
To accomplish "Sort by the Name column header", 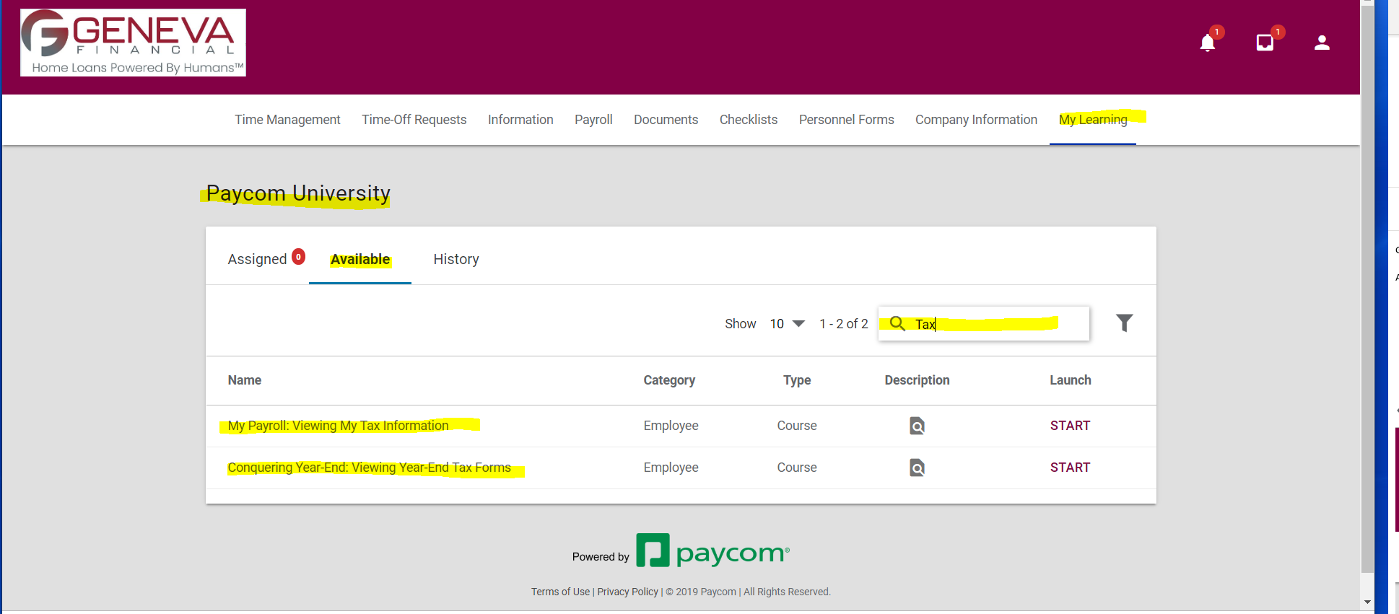I will tap(245, 380).
